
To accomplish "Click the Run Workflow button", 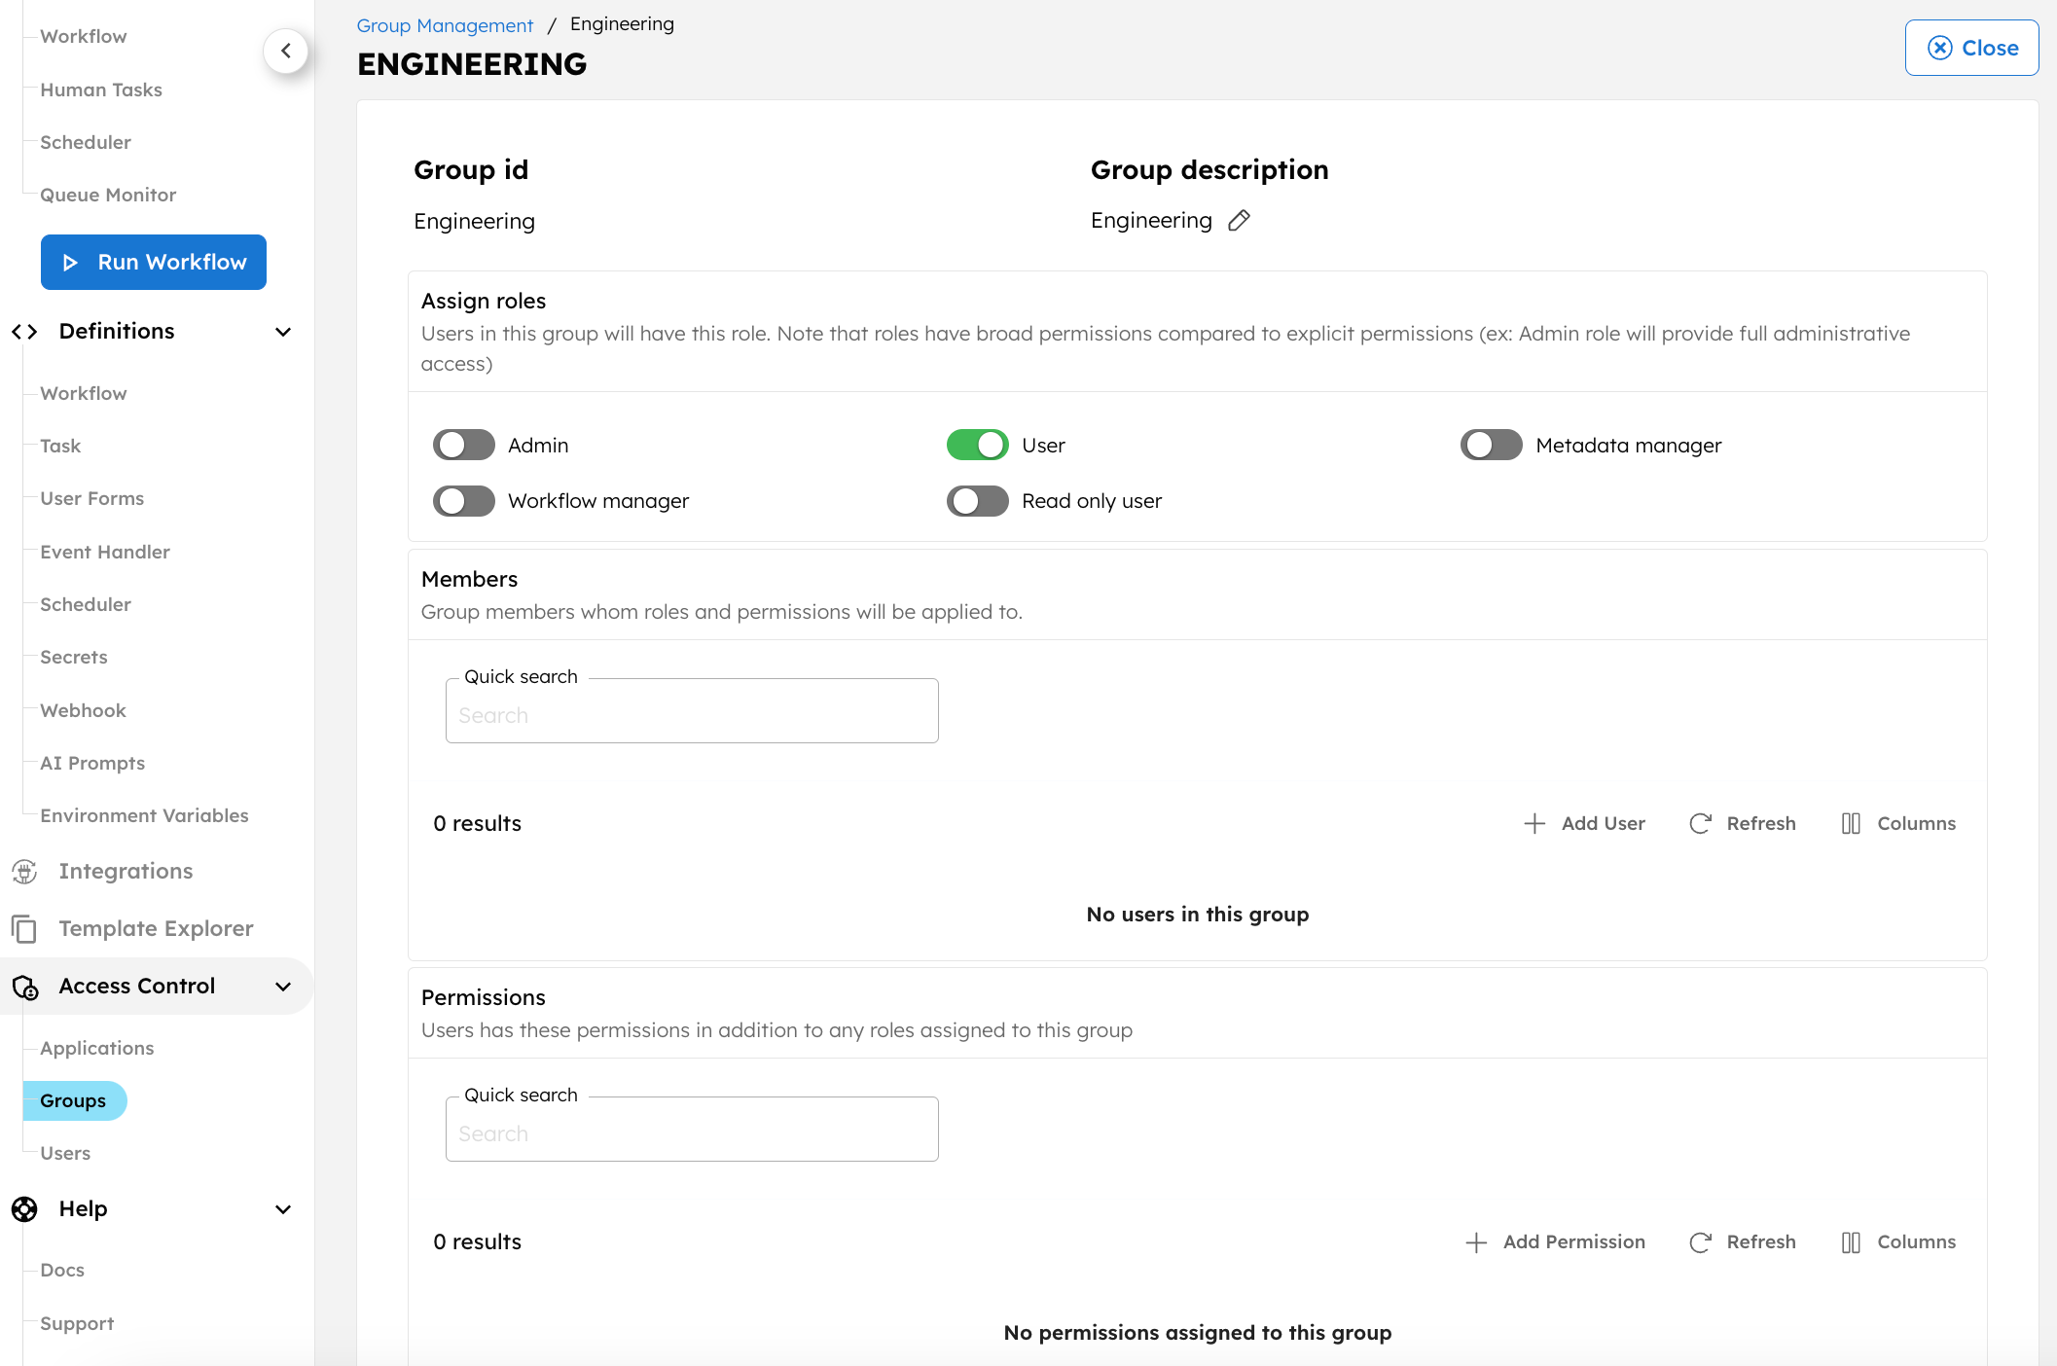I will 154,262.
